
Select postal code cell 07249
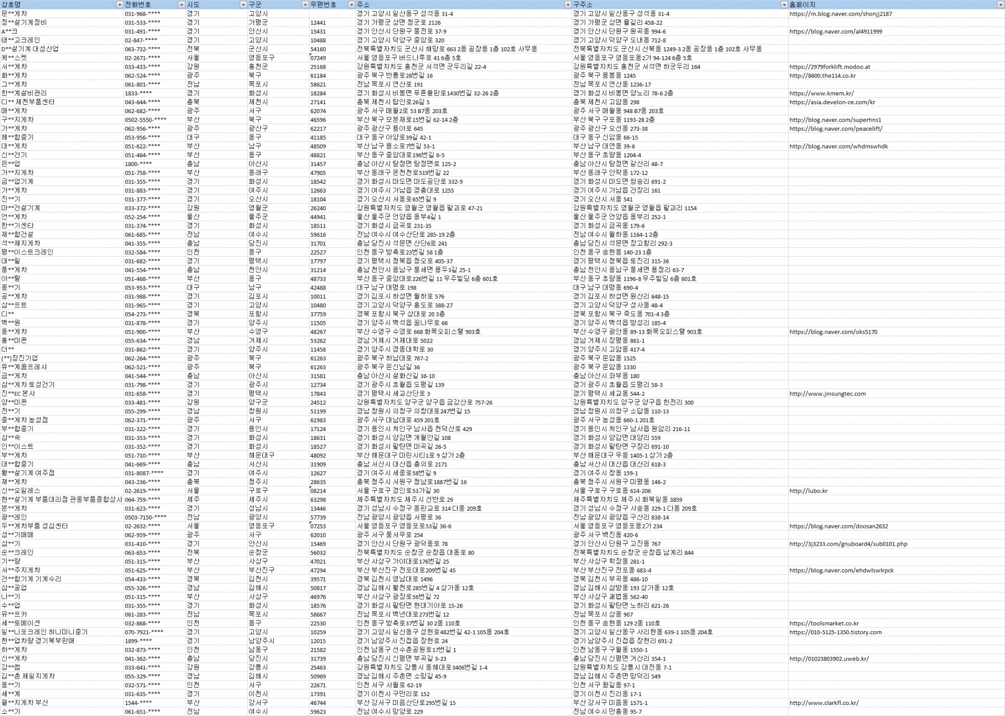tap(318, 58)
